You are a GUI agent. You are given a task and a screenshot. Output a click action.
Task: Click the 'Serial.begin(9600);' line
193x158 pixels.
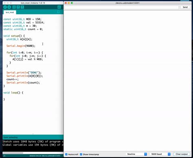[21, 46]
